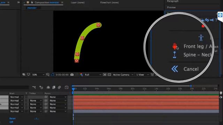The image size is (223, 125).
Task: Click the lowest controller at arm base
Action: 77,61
